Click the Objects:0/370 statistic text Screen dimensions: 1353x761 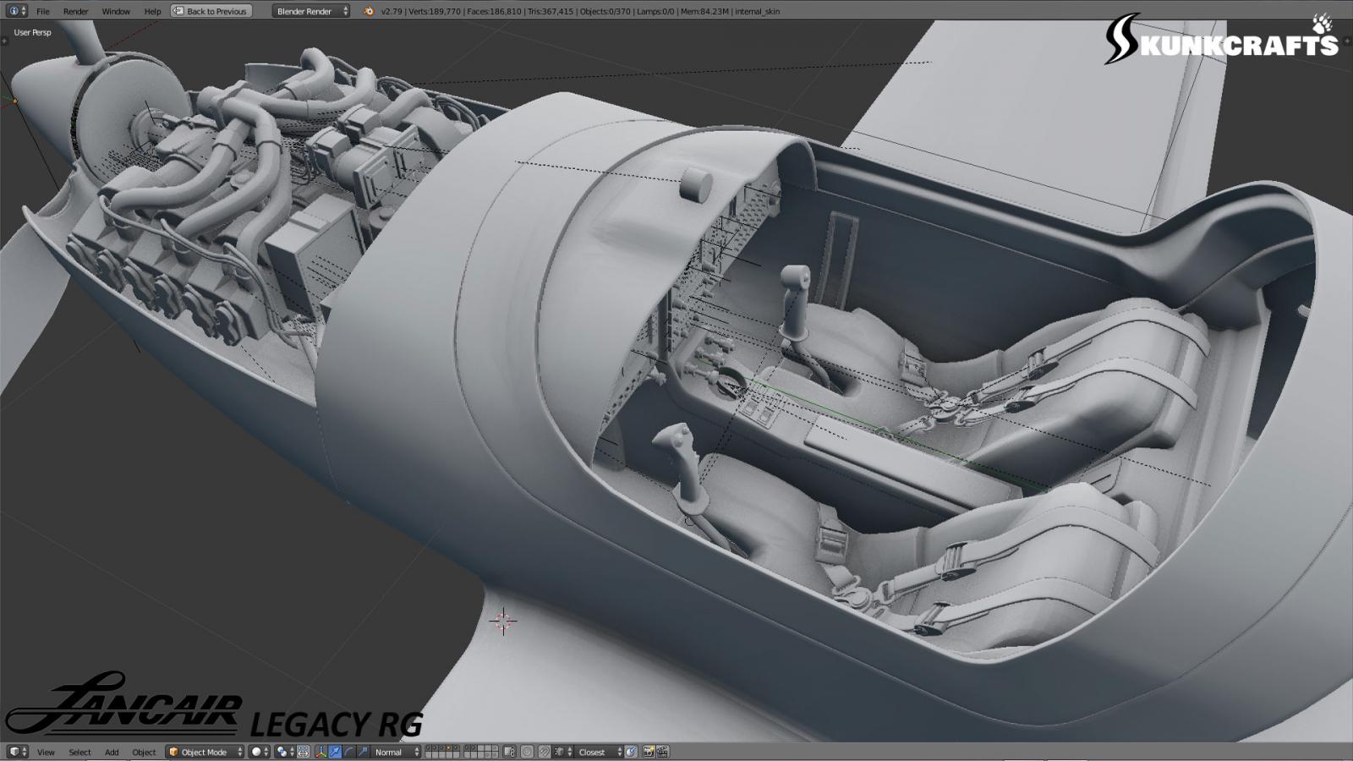pos(605,11)
